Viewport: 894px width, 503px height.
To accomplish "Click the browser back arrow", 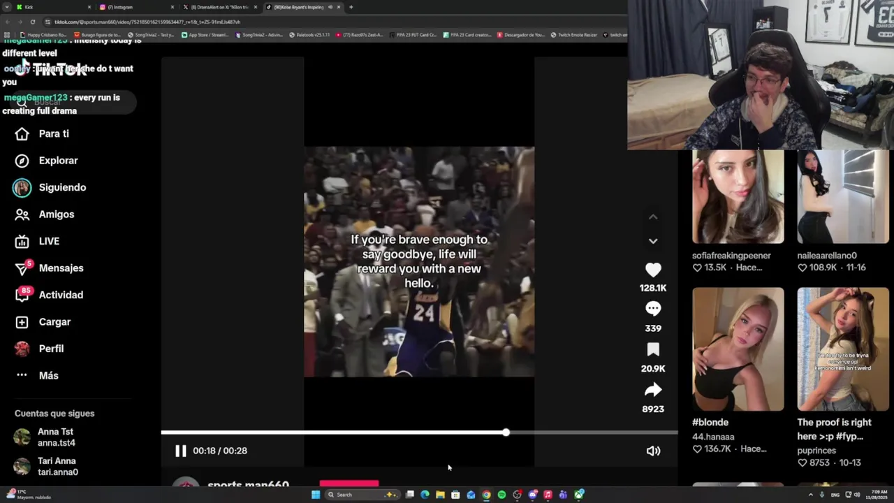I will [8, 22].
